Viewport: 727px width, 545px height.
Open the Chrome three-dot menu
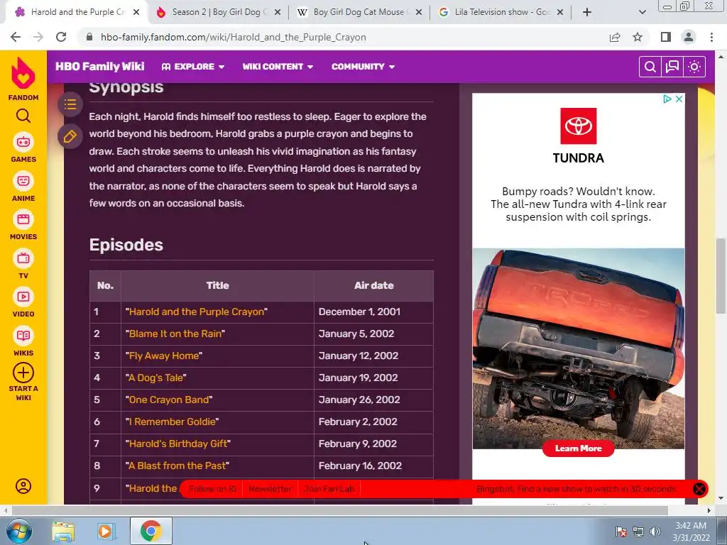click(x=711, y=37)
